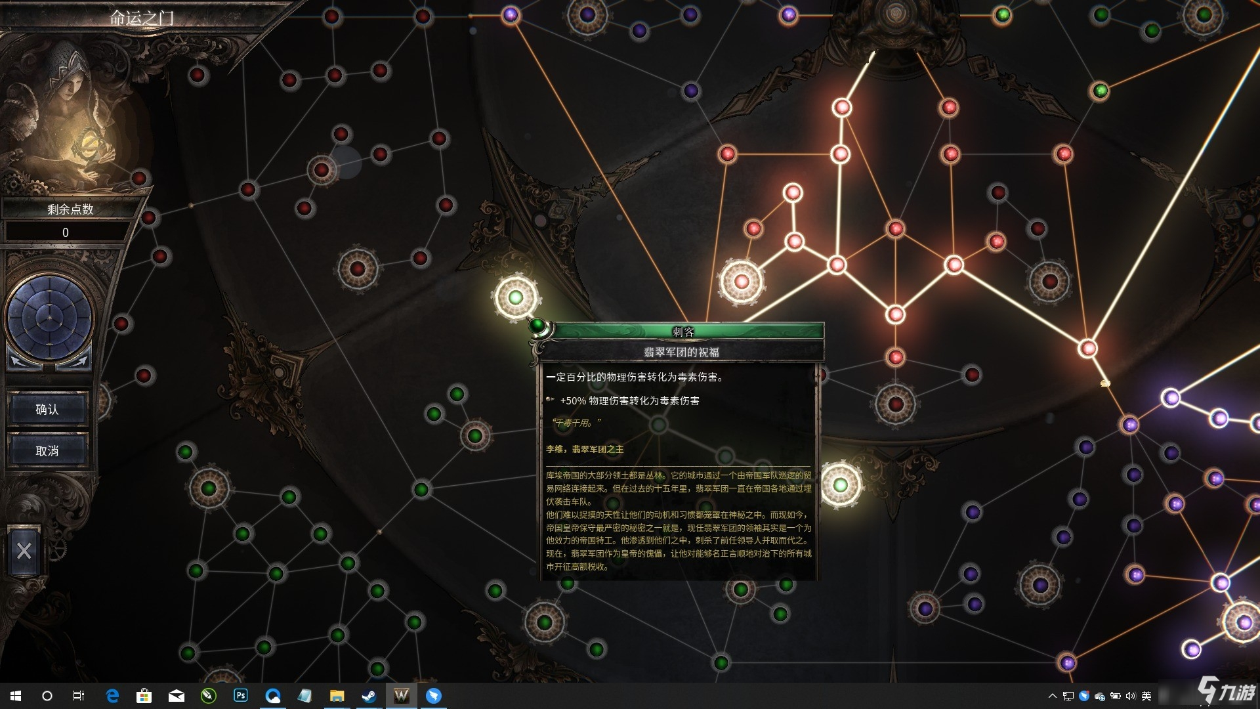The height and width of the screenshot is (709, 1260).
Task: Select the large glowing green node right of the tooltip
Action: tap(841, 485)
